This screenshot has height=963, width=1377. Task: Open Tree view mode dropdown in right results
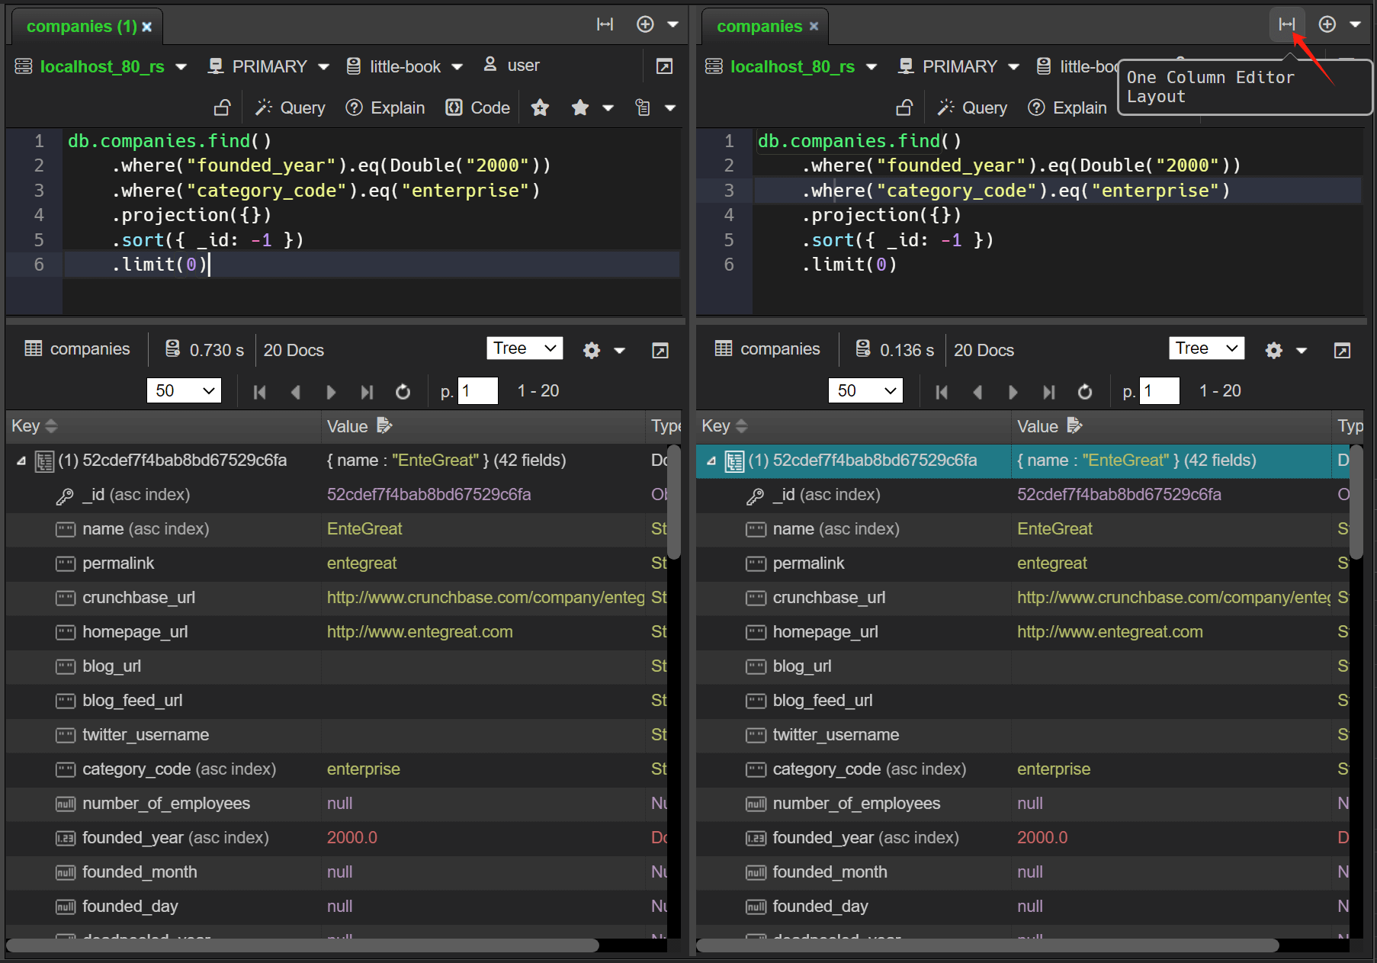1206,348
